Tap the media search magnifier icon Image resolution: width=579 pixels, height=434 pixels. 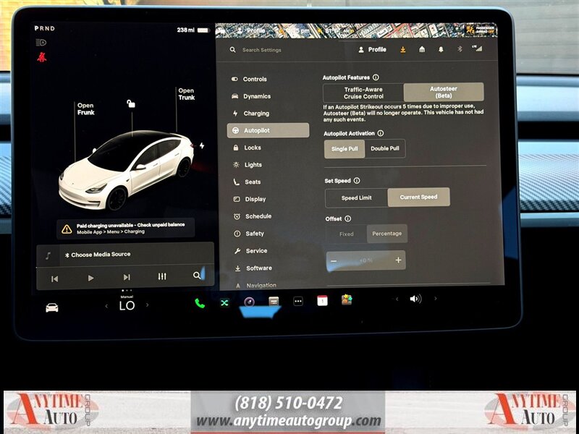[x=197, y=276]
